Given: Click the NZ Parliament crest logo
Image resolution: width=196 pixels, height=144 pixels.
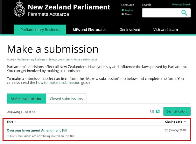Looking at the screenshot, I should coord(20,9).
